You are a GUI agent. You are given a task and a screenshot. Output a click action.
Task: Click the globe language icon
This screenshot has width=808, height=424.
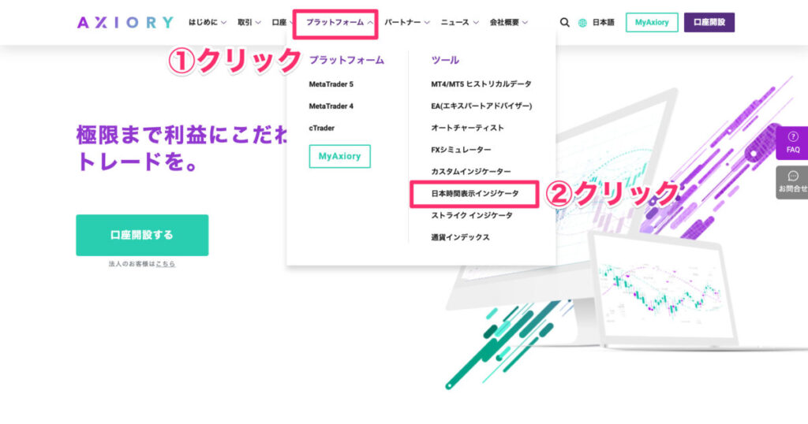(x=582, y=23)
